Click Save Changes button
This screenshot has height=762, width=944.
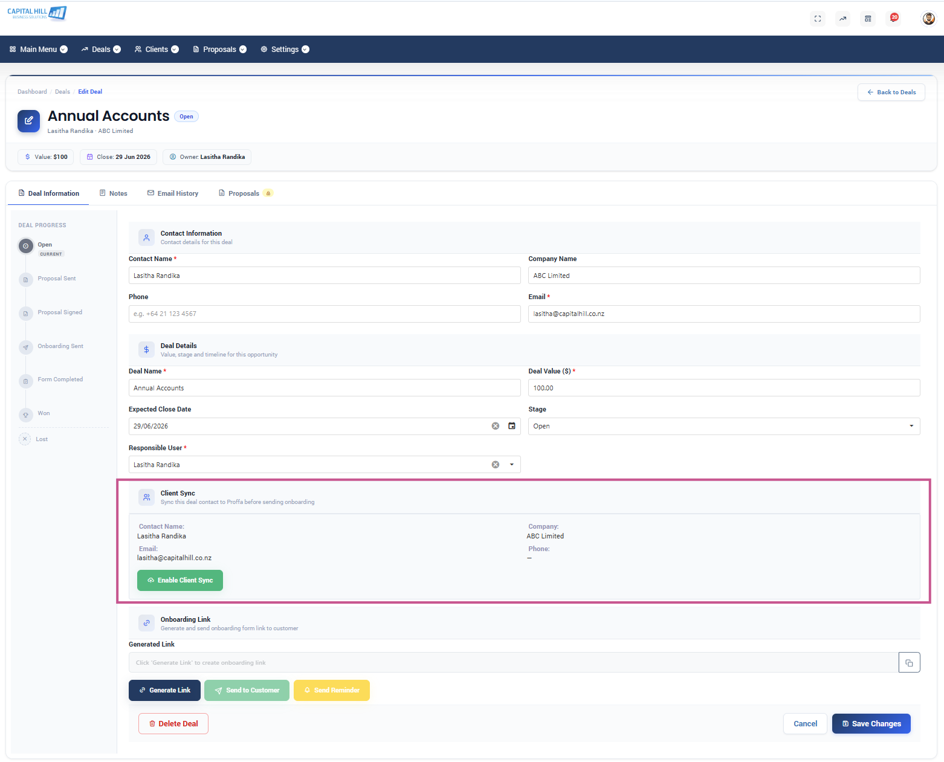(871, 724)
